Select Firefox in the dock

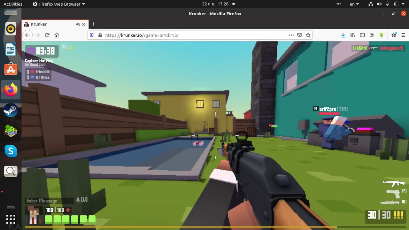click(x=11, y=90)
